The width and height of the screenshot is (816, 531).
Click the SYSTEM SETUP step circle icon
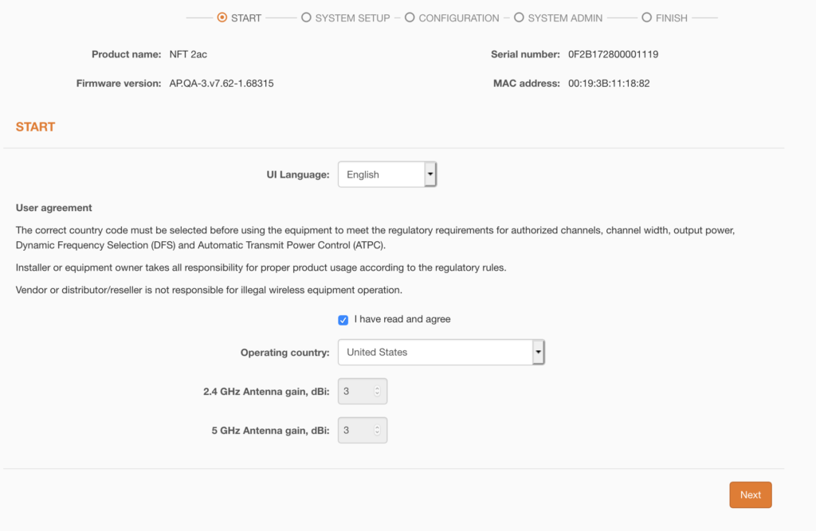pos(304,18)
